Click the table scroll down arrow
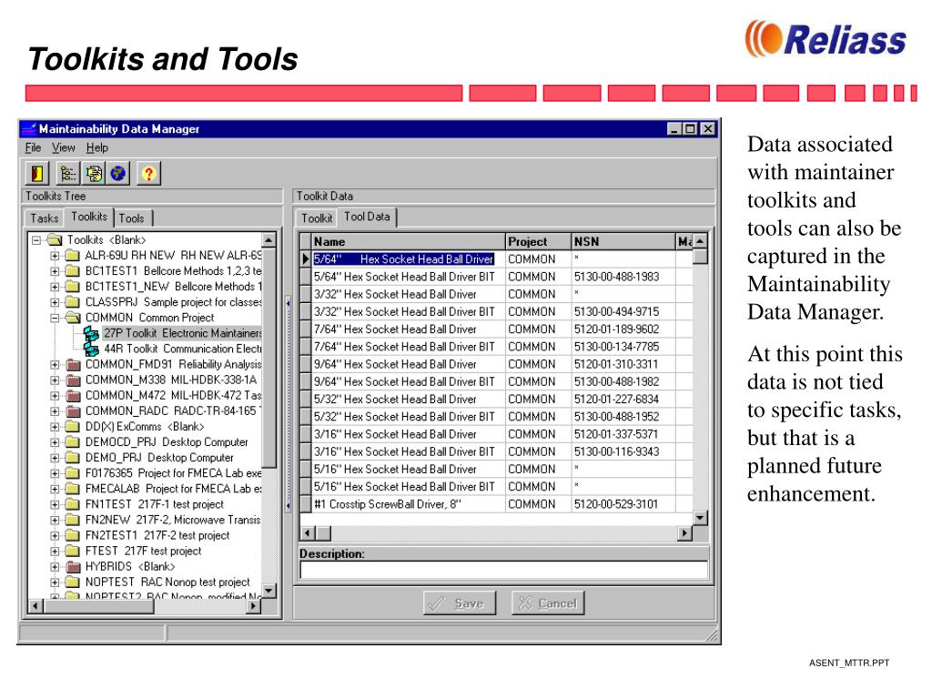The image size is (932, 699). point(700,518)
